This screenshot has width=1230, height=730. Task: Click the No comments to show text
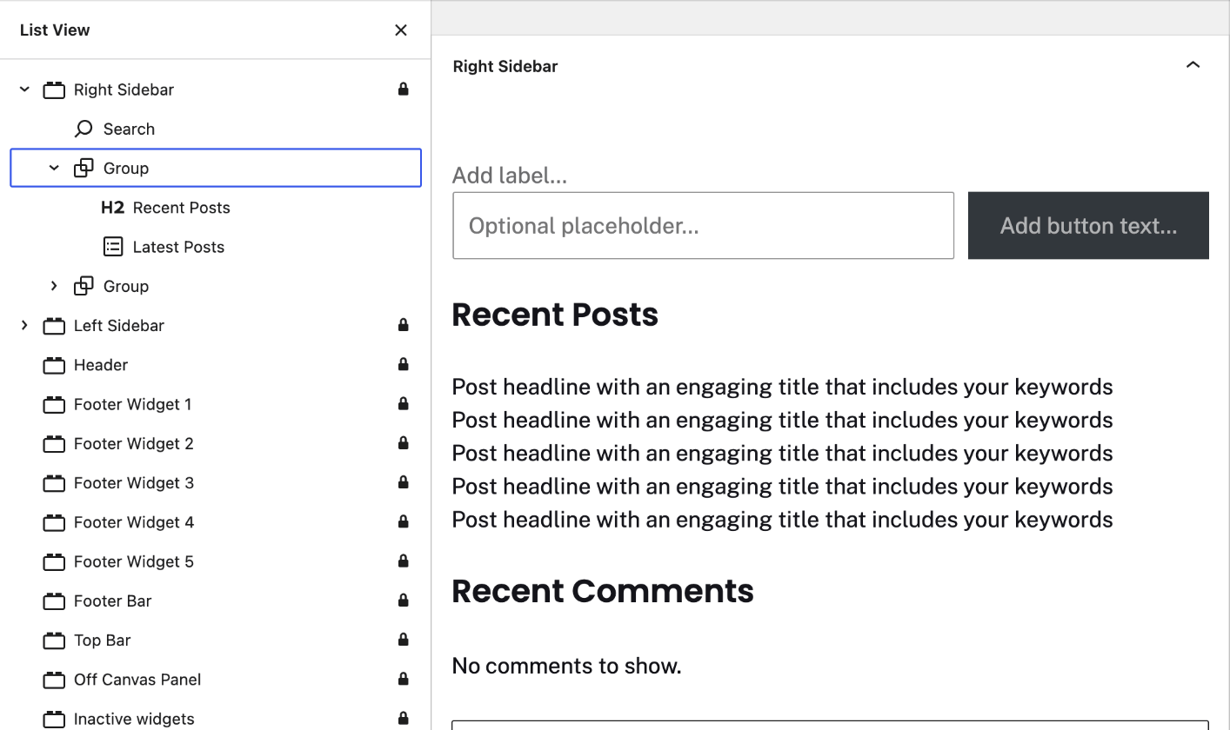[x=566, y=666]
